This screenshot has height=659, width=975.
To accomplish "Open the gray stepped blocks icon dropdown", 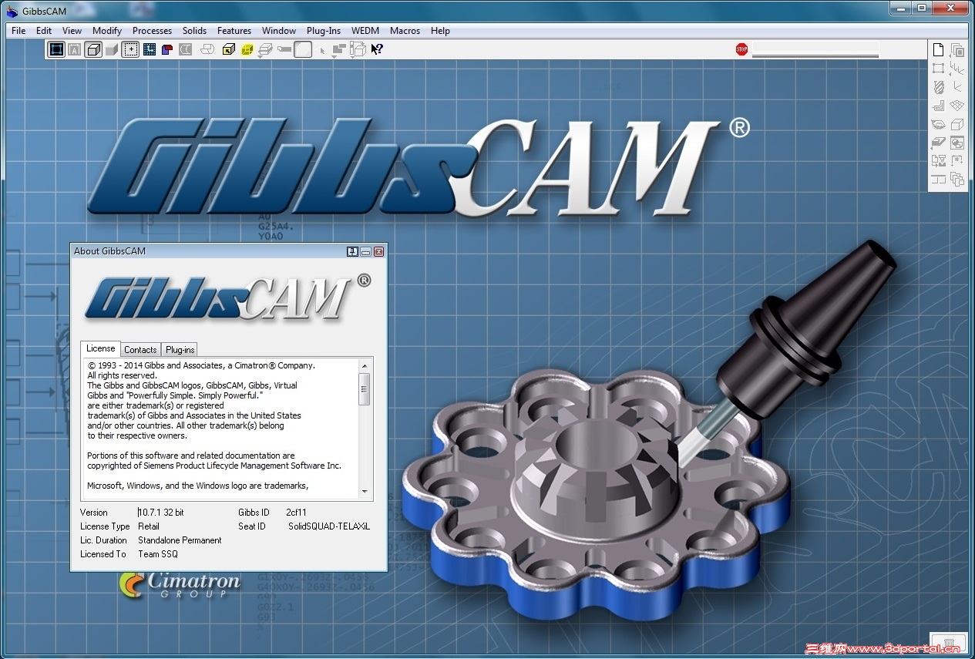I will pos(339,50).
